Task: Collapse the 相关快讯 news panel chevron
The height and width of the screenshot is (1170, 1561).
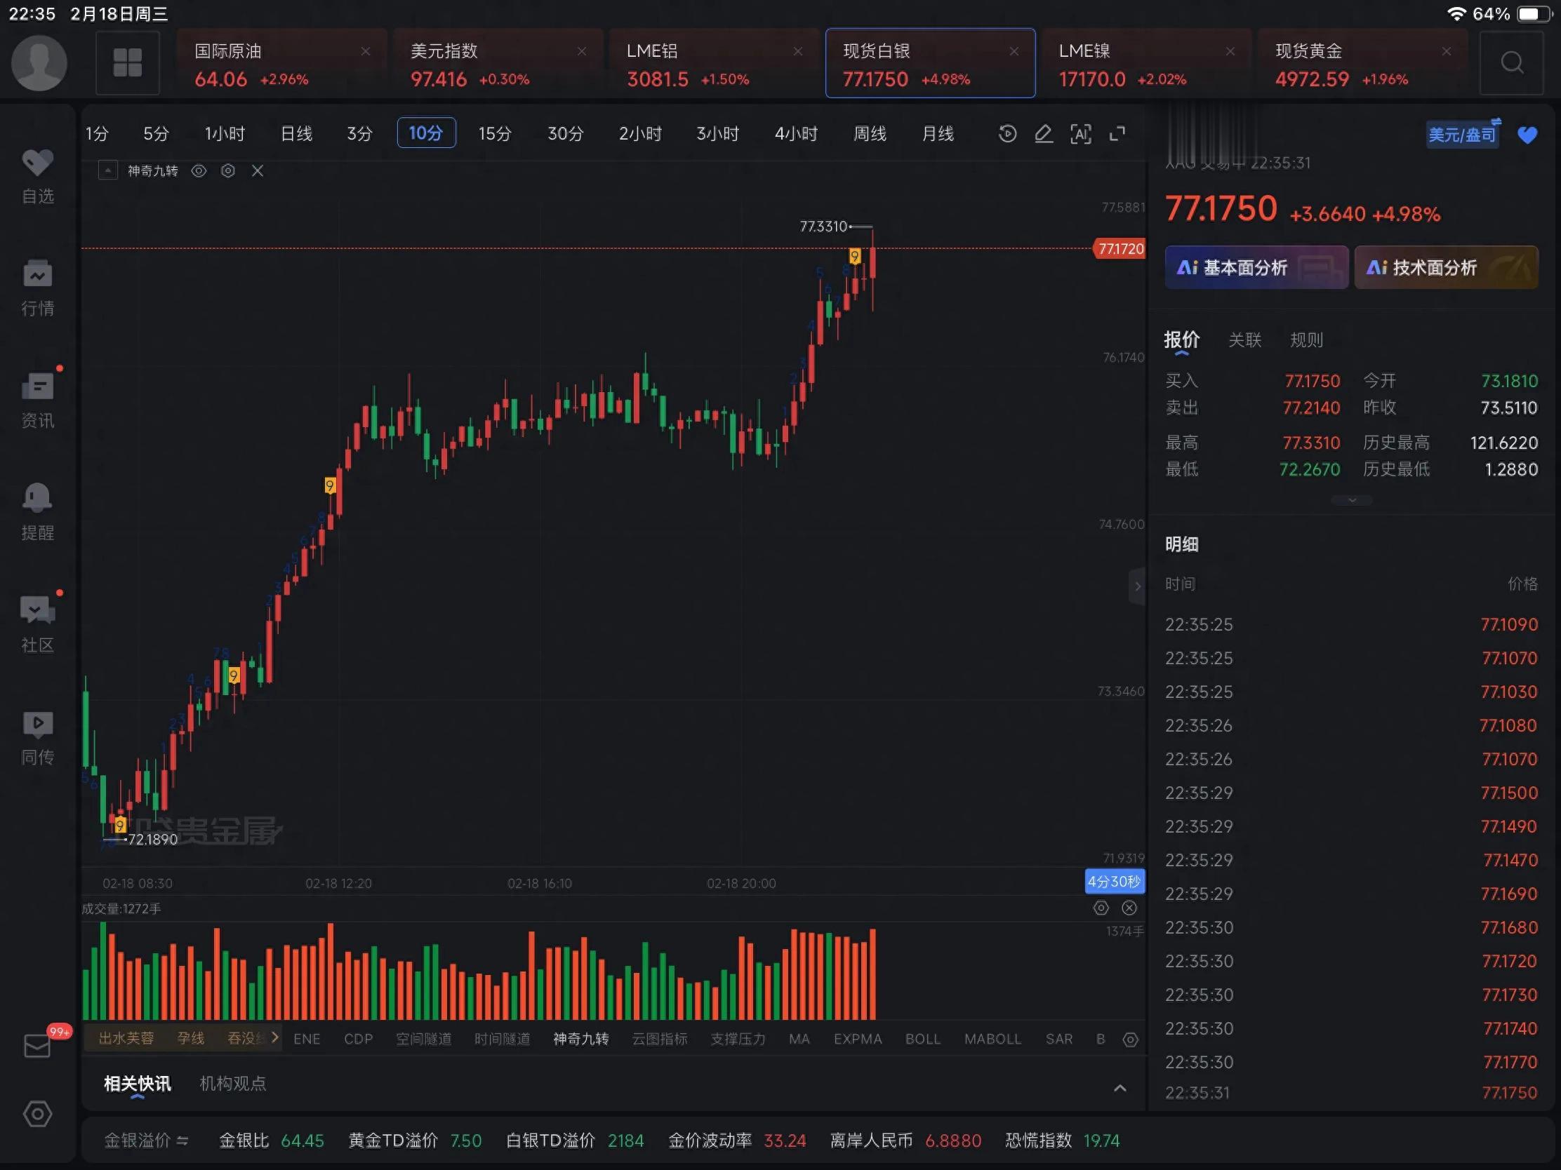Action: [1120, 1088]
